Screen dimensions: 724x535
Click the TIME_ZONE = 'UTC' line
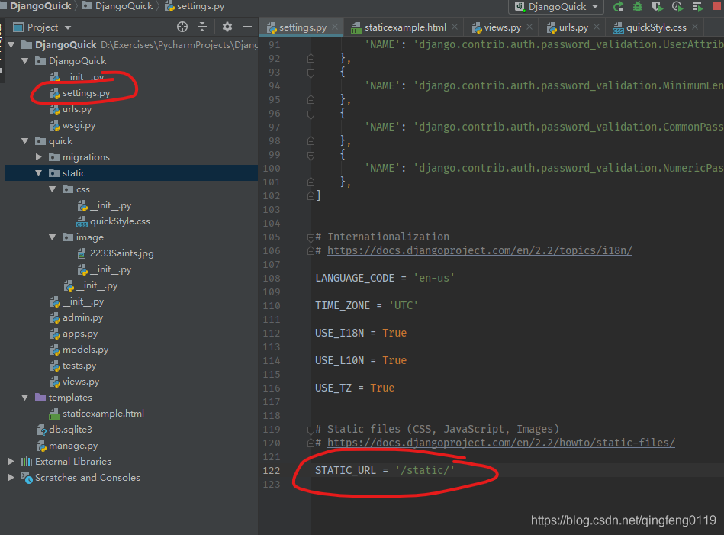tap(367, 305)
